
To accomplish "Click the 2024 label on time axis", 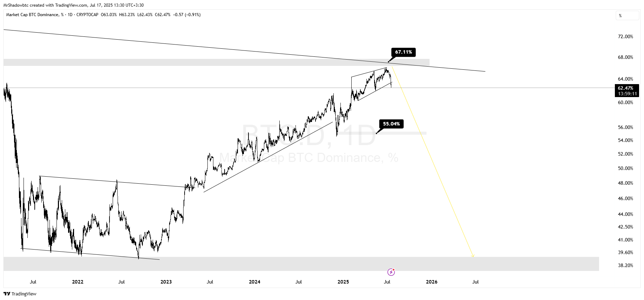I will 254,282.
